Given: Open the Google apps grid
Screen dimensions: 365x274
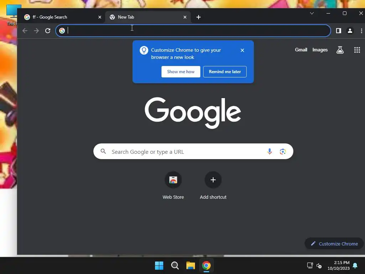Looking at the screenshot, I should click(357, 50).
